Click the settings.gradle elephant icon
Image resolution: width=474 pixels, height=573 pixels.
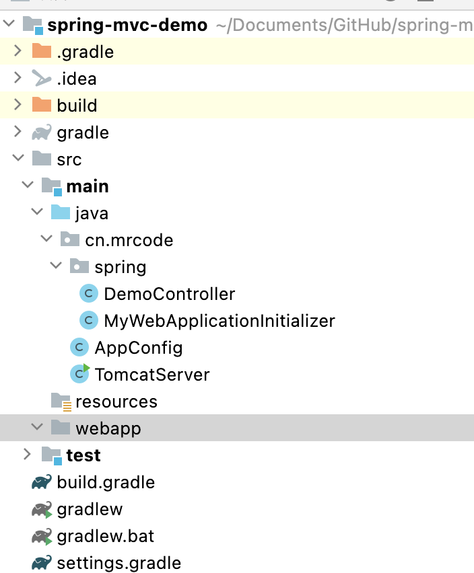click(x=42, y=563)
